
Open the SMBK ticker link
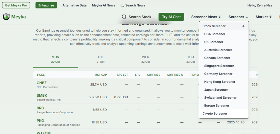[42, 96]
